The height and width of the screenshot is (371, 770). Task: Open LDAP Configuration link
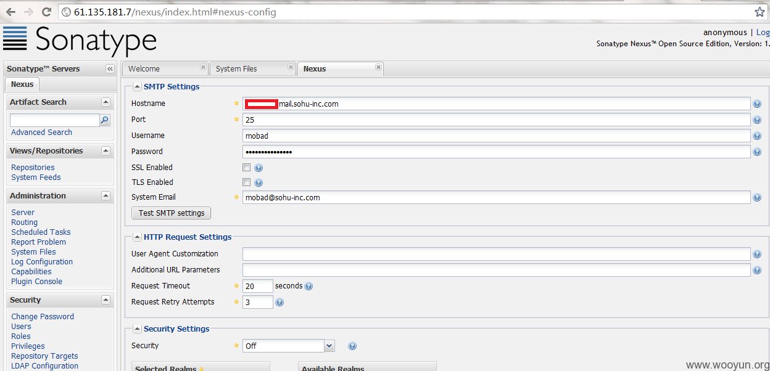pyautogui.click(x=44, y=366)
